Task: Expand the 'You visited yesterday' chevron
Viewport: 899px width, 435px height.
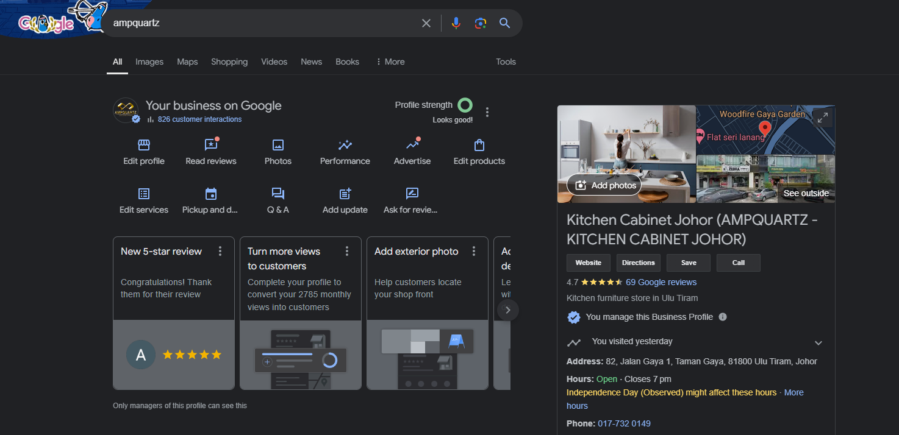Action: pyautogui.click(x=818, y=343)
